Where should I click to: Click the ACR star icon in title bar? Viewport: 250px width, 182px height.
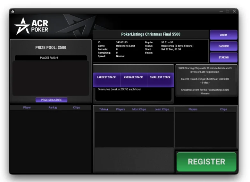[x=13, y=11]
